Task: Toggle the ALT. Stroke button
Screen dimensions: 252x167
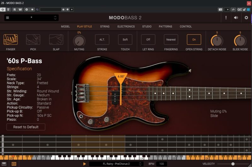Action: pos(102,39)
